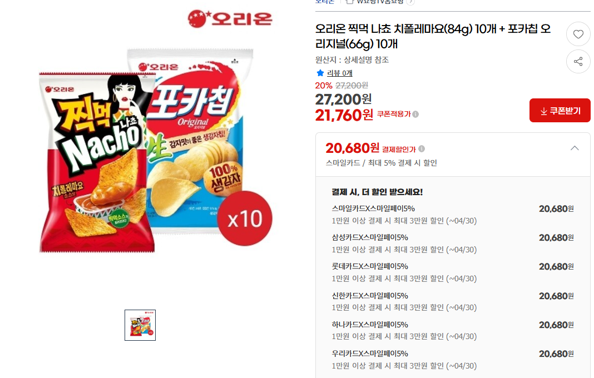This screenshot has width=594, height=378.
Task: Select 우리카드X스마일페이5% discount option
Action: [x=453, y=359]
